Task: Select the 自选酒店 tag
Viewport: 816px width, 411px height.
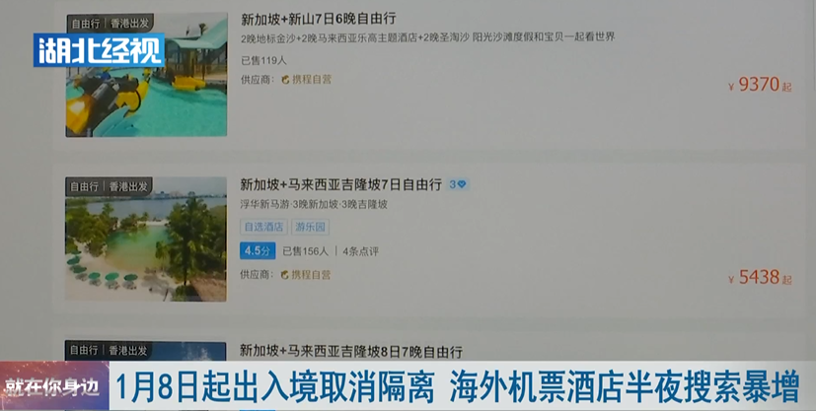Action: point(263,227)
